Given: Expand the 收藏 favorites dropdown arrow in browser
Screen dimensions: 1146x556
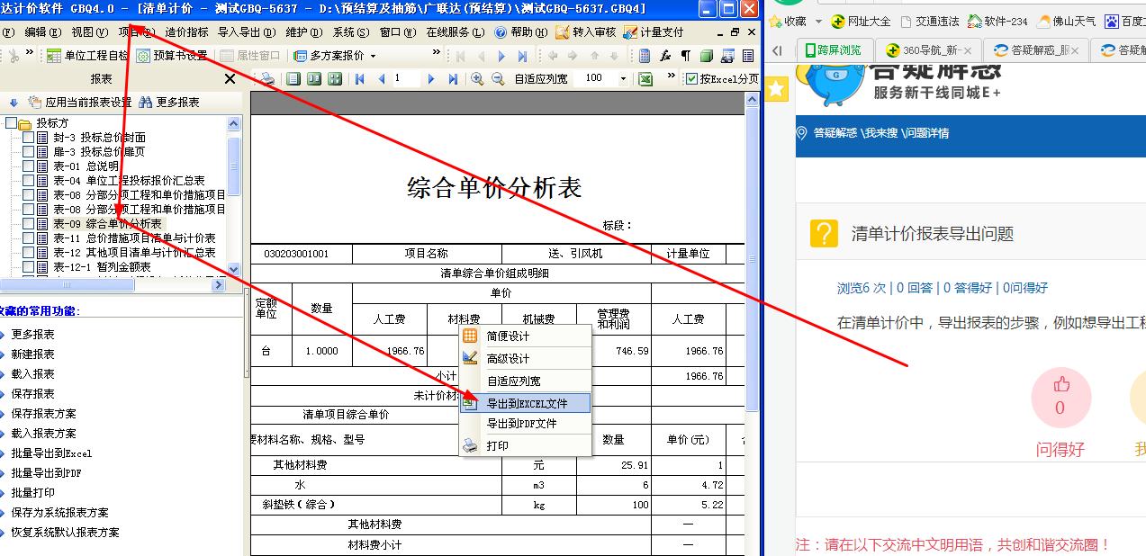Looking at the screenshot, I should (x=818, y=22).
